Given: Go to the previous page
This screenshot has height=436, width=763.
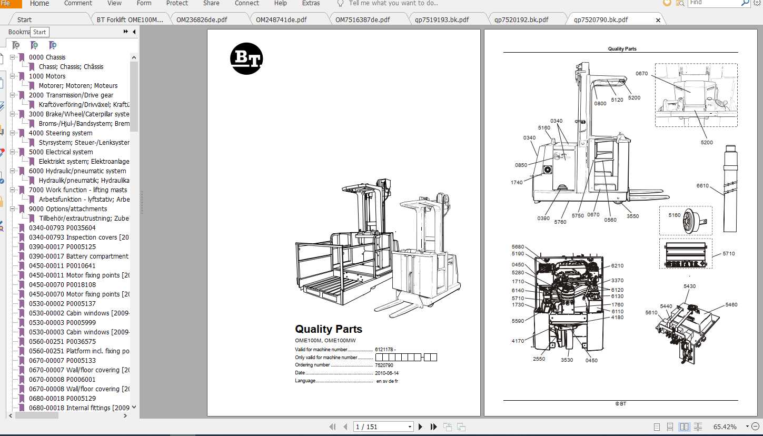Looking at the screenshot, I should click(x=345, y=427).
